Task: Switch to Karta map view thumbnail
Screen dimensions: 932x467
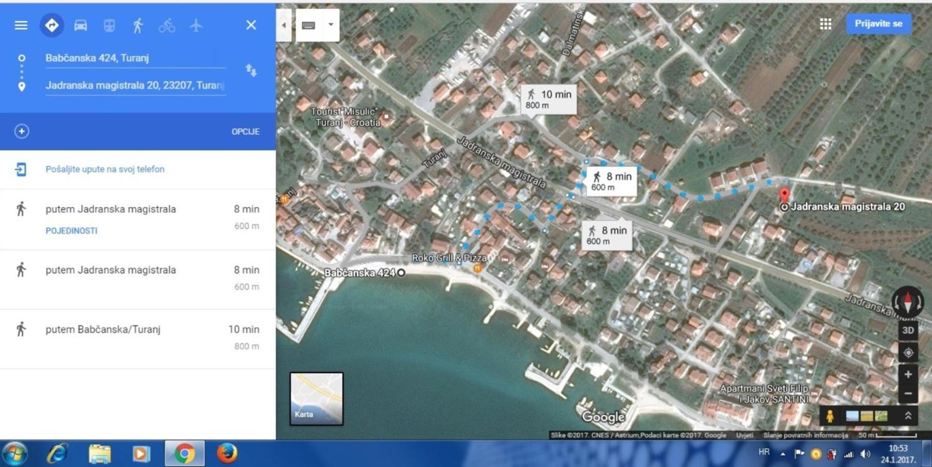Action: coord(316,399)
